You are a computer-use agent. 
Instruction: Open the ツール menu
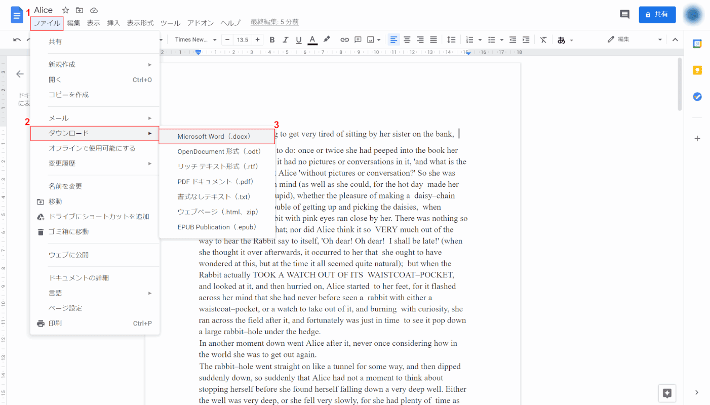pos(170,23)
